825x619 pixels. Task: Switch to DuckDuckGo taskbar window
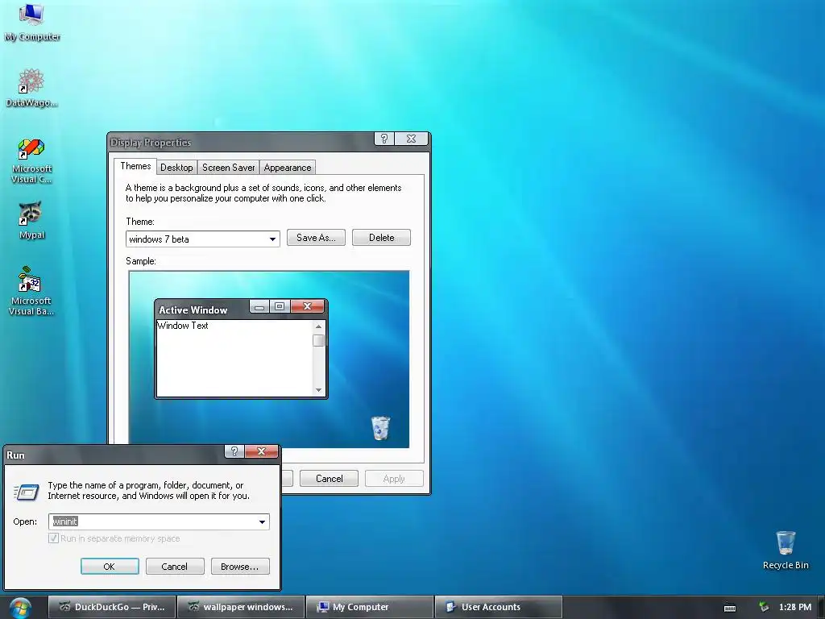(x=112, y=607)
